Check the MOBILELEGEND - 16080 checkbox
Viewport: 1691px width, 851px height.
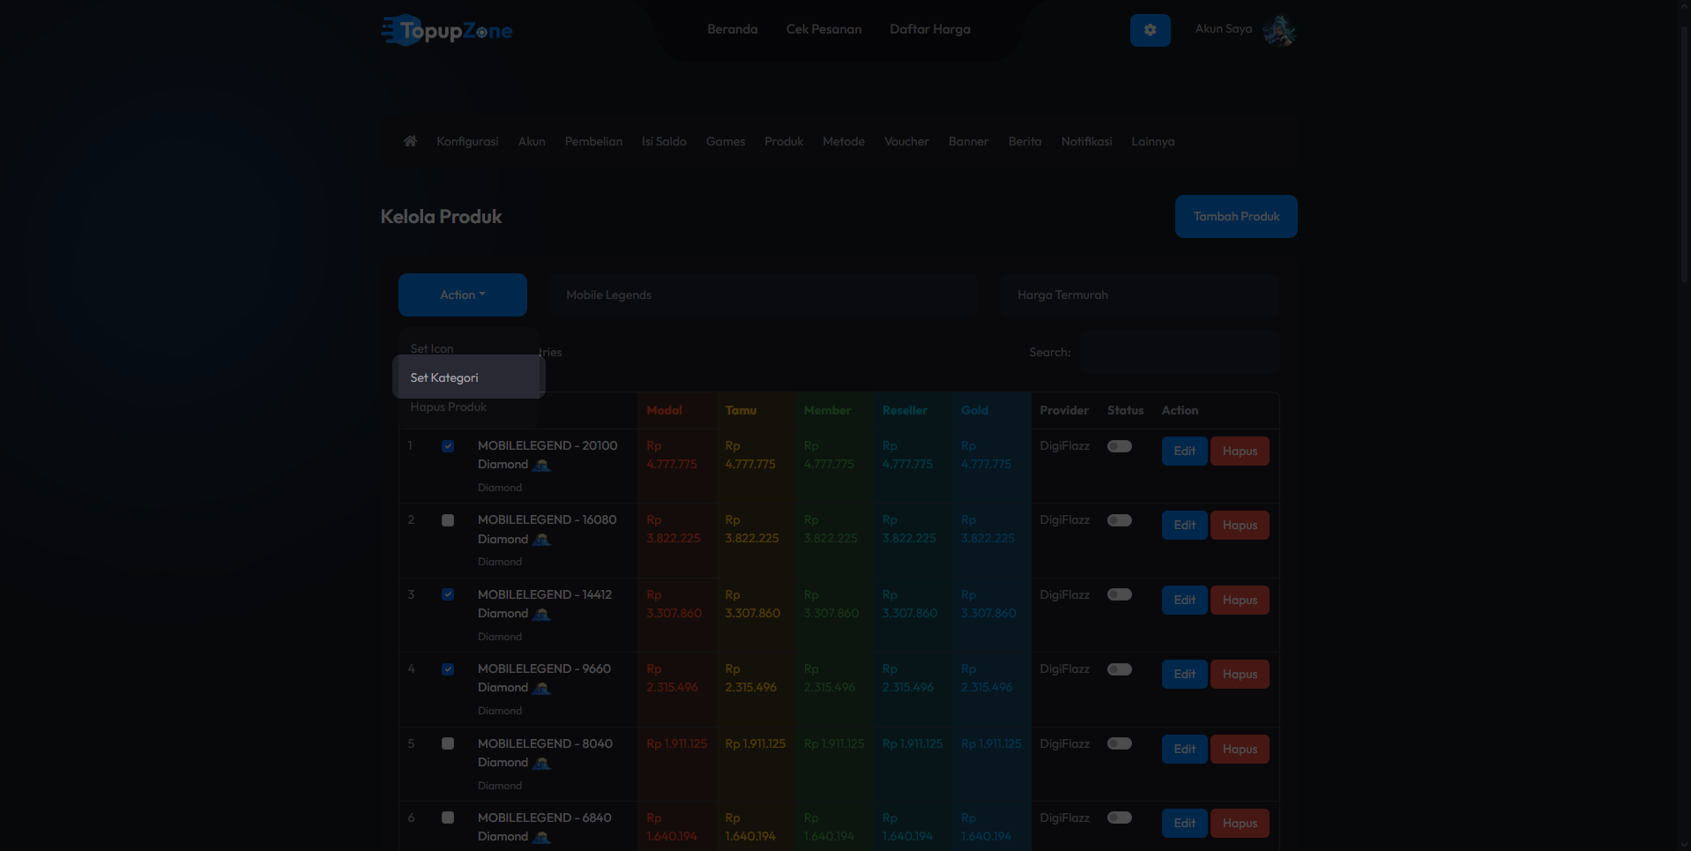click(448, 520)
